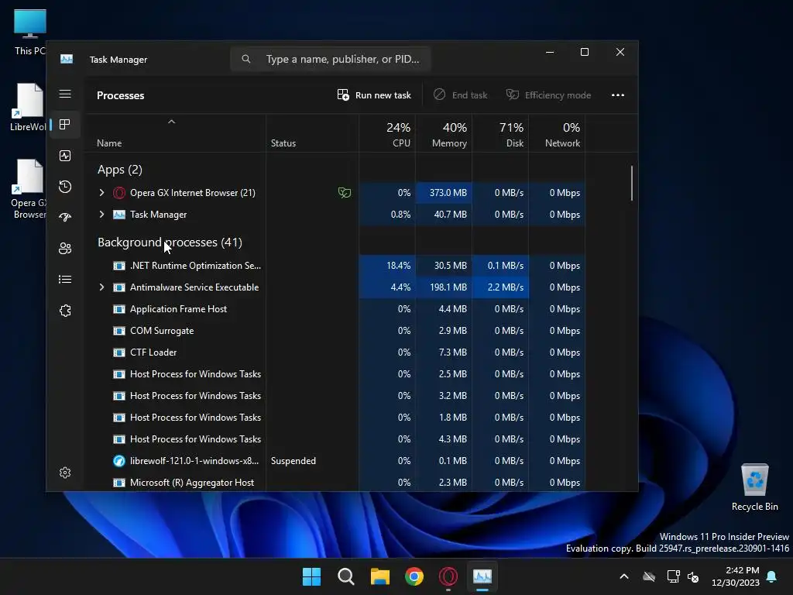Open the Details page from sidebar
Image resolution: width=793 pixels, height=595 pixels.
point(65,279)
